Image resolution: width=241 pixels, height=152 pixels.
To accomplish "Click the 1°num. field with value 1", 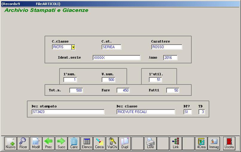I will point(70,80).
